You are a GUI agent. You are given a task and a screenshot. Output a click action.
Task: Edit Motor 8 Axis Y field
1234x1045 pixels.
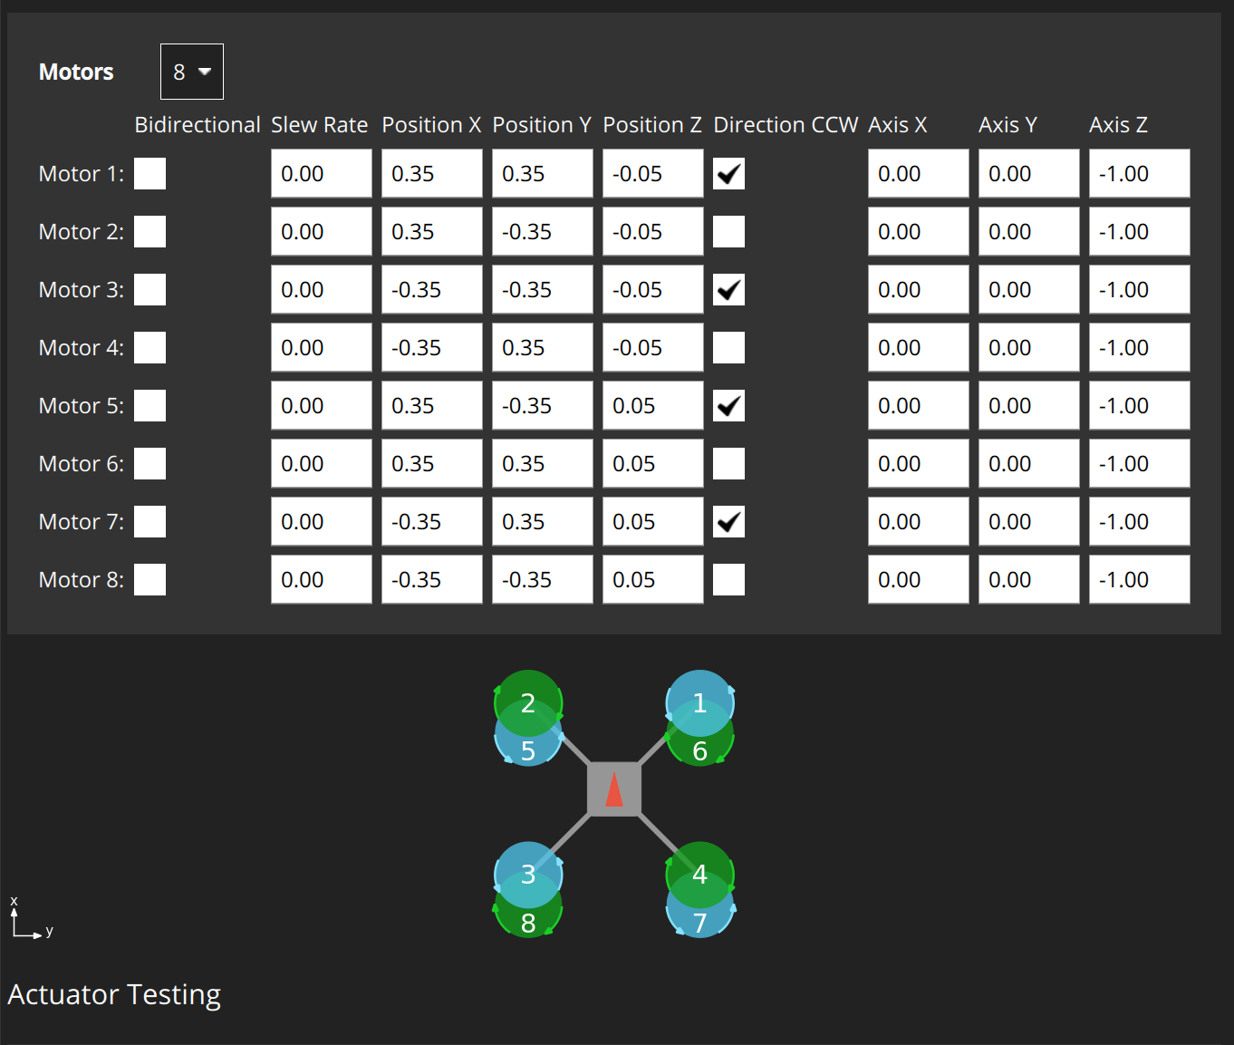click(x=1029, y=579)
